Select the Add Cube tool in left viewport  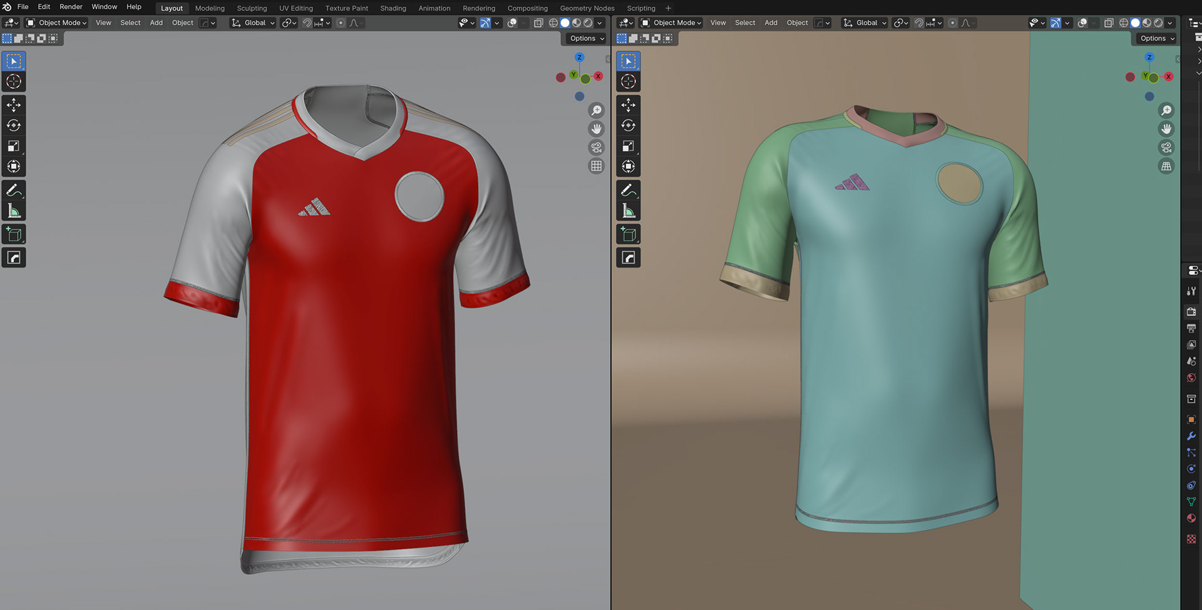pos(14,235)
